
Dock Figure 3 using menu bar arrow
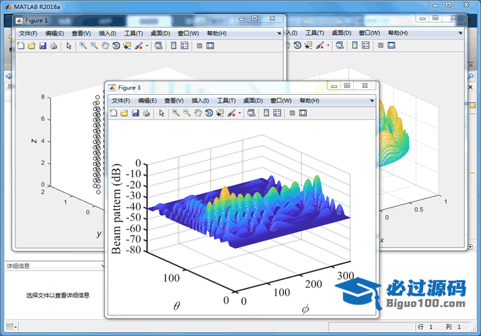pos(372,101)
